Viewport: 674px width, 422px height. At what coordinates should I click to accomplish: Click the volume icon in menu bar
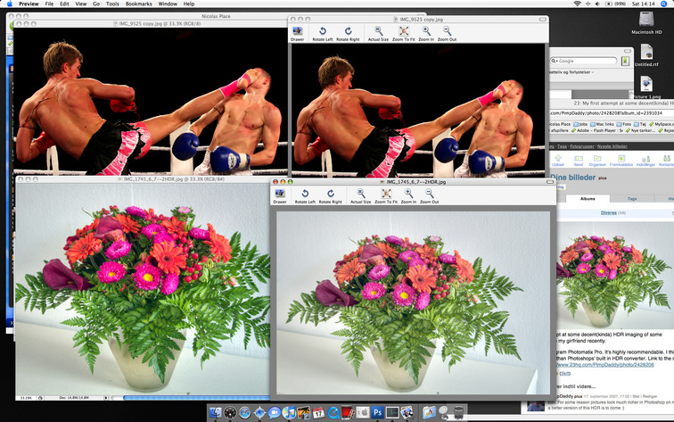[597, 4]
